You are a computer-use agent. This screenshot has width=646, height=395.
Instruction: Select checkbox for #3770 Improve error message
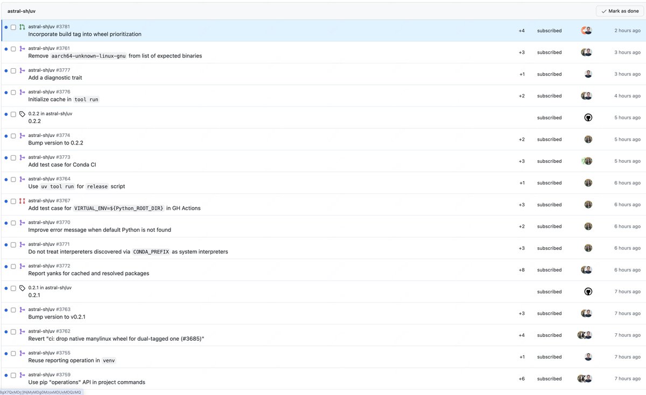(13, 222)
